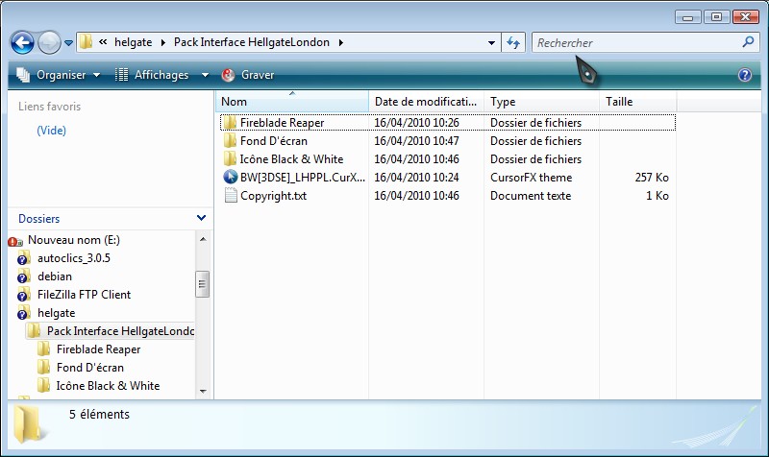
Task: Select autoclics_3.0.5 folder in tree
Action: click(74, 258)
